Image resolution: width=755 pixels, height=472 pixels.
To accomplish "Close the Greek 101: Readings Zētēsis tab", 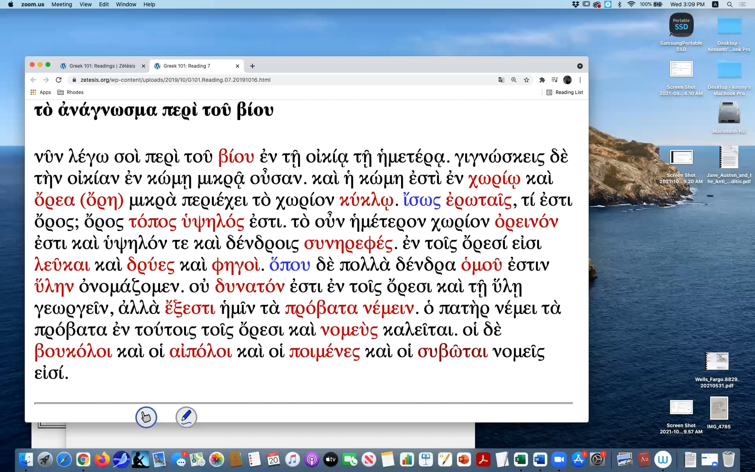I will [x=143, y=66].
